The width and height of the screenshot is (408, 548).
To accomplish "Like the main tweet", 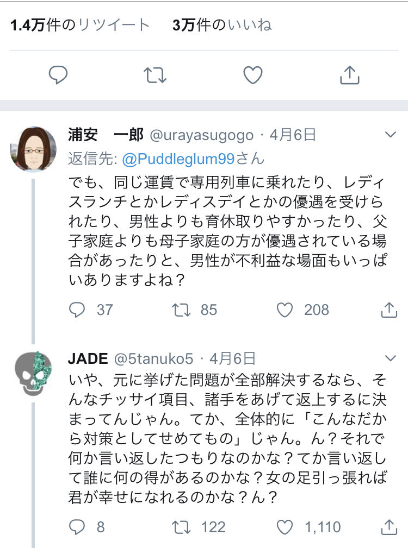I will [252, 75].
